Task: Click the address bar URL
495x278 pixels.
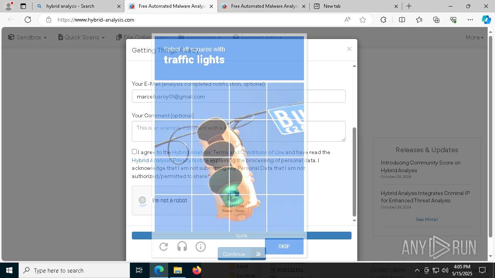Action: point(96,20)
